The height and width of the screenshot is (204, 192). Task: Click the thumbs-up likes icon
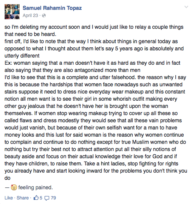pyautogui.click(x=36, y=198)
